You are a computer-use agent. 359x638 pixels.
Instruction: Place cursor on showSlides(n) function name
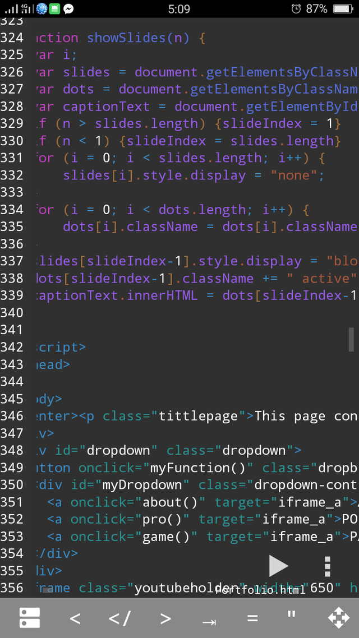coord(139,38)
